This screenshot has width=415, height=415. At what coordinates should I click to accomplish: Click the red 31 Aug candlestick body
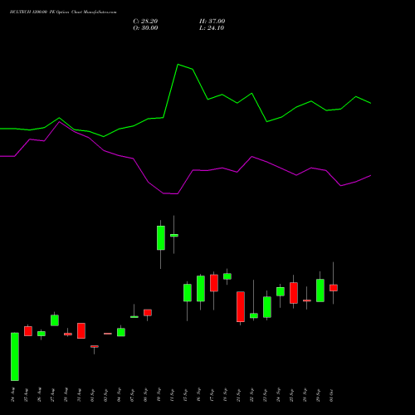coord(81,330)
